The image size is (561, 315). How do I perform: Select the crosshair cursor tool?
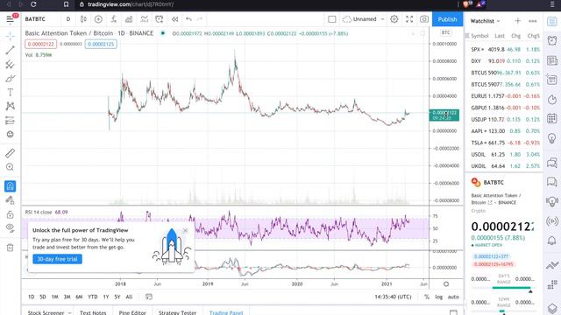[x=10, y=36]
